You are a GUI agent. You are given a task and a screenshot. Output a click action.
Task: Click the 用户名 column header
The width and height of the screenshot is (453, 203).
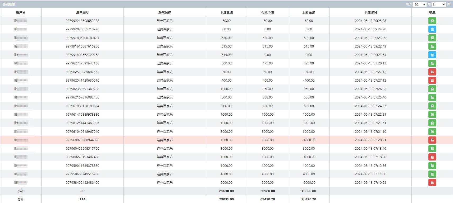(x=21, y=12)
